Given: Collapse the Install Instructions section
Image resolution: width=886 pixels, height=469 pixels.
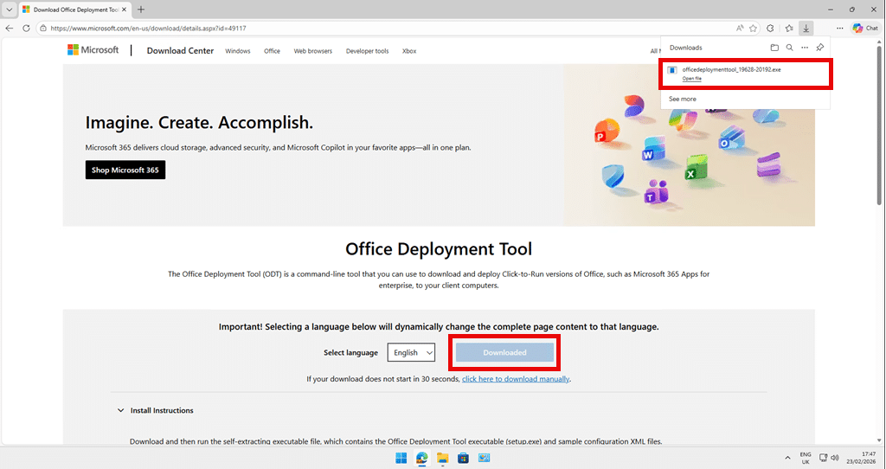Looking at the screenshot, I should tap(120, 410).
